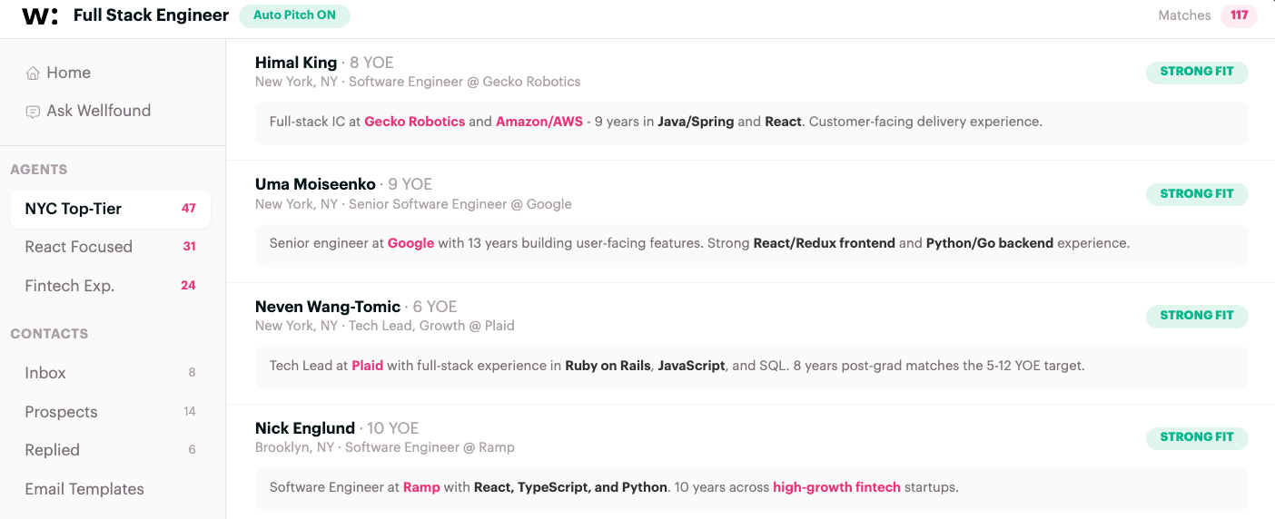This screenshot has height=519, width=1275.
Task: Click the AGENTS section heading
Action: click(39, 170)
